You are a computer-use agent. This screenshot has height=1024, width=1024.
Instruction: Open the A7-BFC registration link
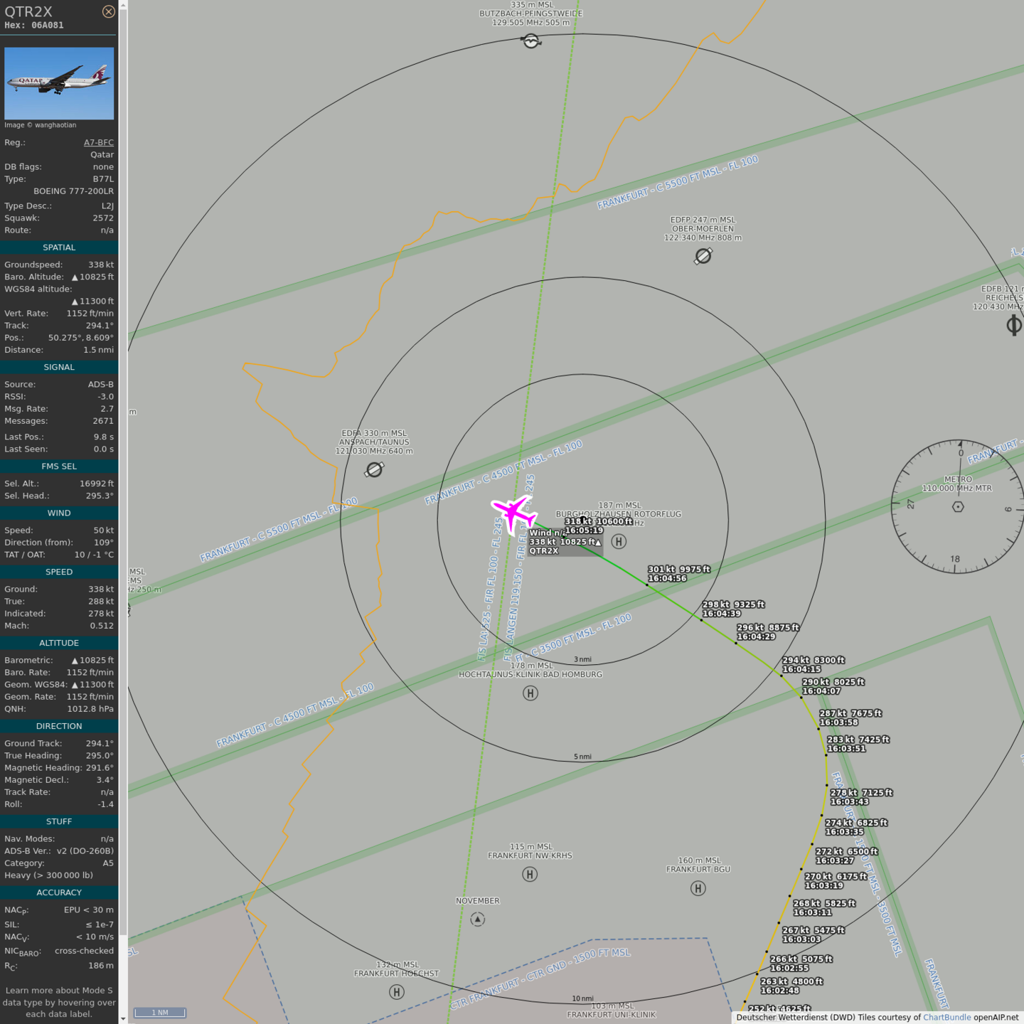(x=98, y=142)
